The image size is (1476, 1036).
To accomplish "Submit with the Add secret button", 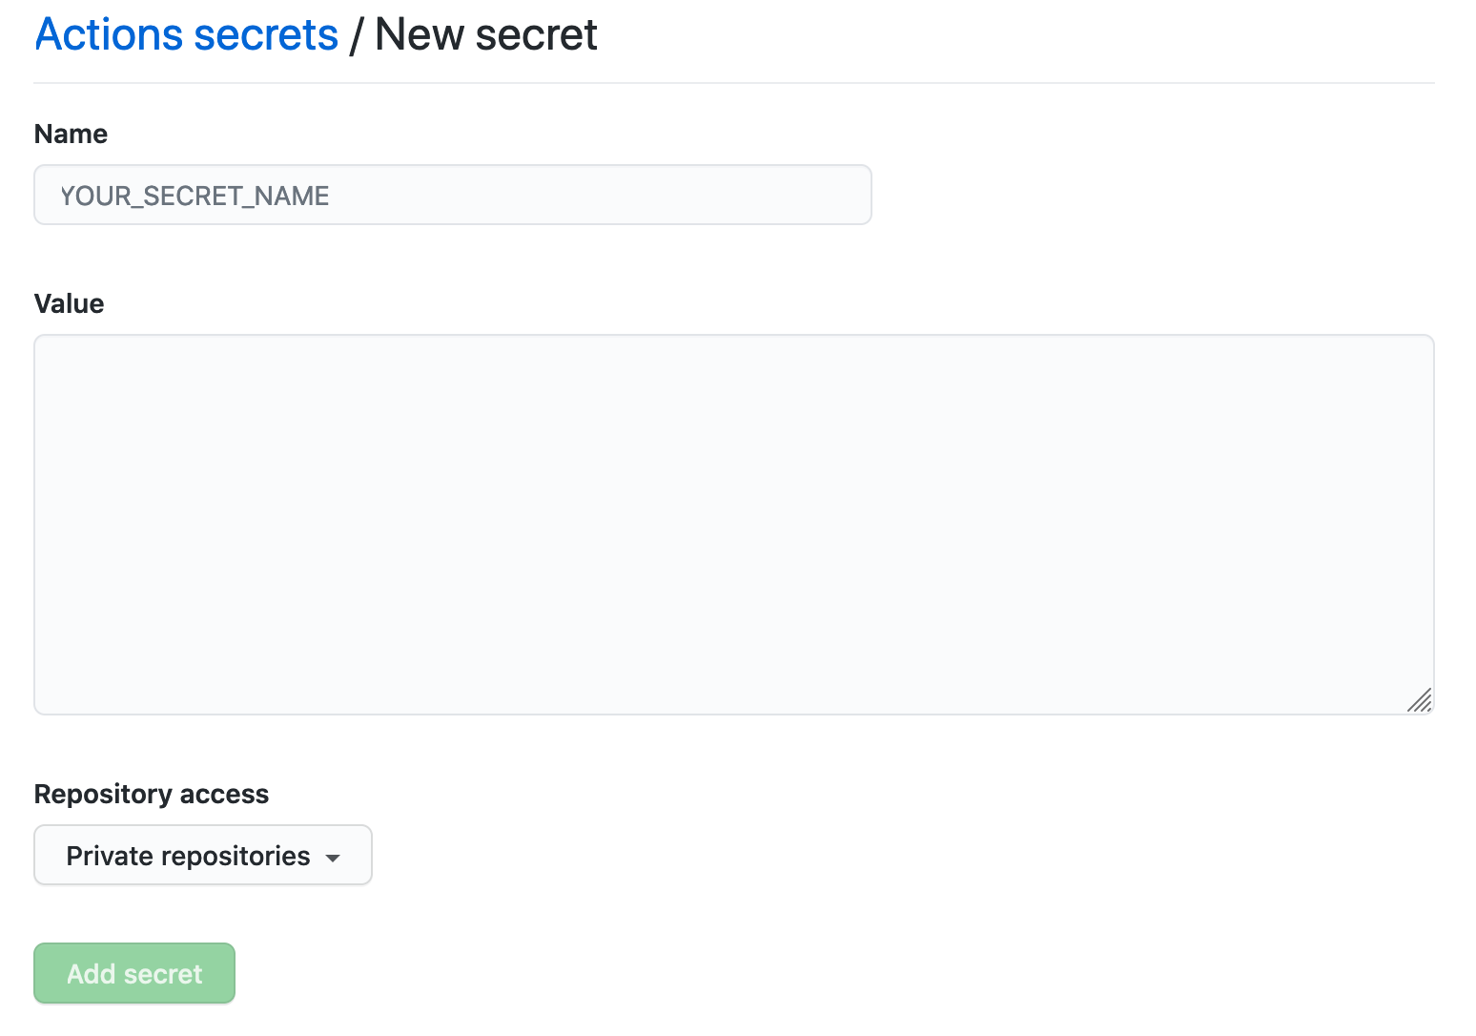I will (x=134, y=973).
